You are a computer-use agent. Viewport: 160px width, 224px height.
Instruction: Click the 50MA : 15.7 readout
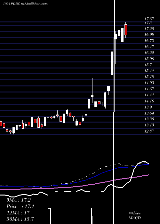(20, 219)
